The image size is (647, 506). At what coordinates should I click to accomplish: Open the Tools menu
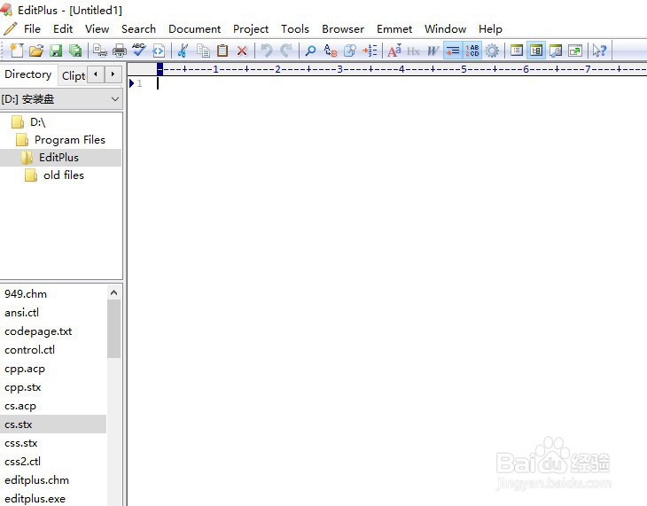pyautogui.click(x=295, y=29)
